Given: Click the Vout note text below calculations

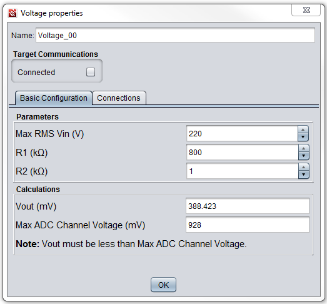Looking at the screenshot, I should click(131, 244).
